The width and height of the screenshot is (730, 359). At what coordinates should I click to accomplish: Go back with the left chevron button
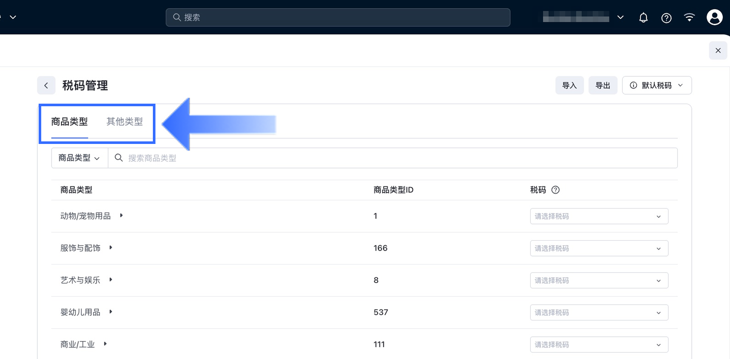[46, 85]
